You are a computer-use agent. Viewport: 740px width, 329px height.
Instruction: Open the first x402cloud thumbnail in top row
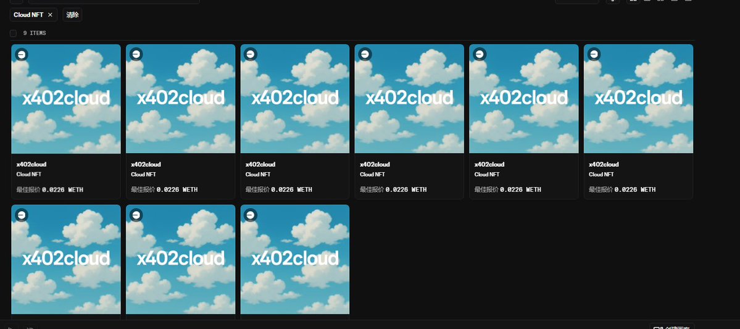click(66, 99)
